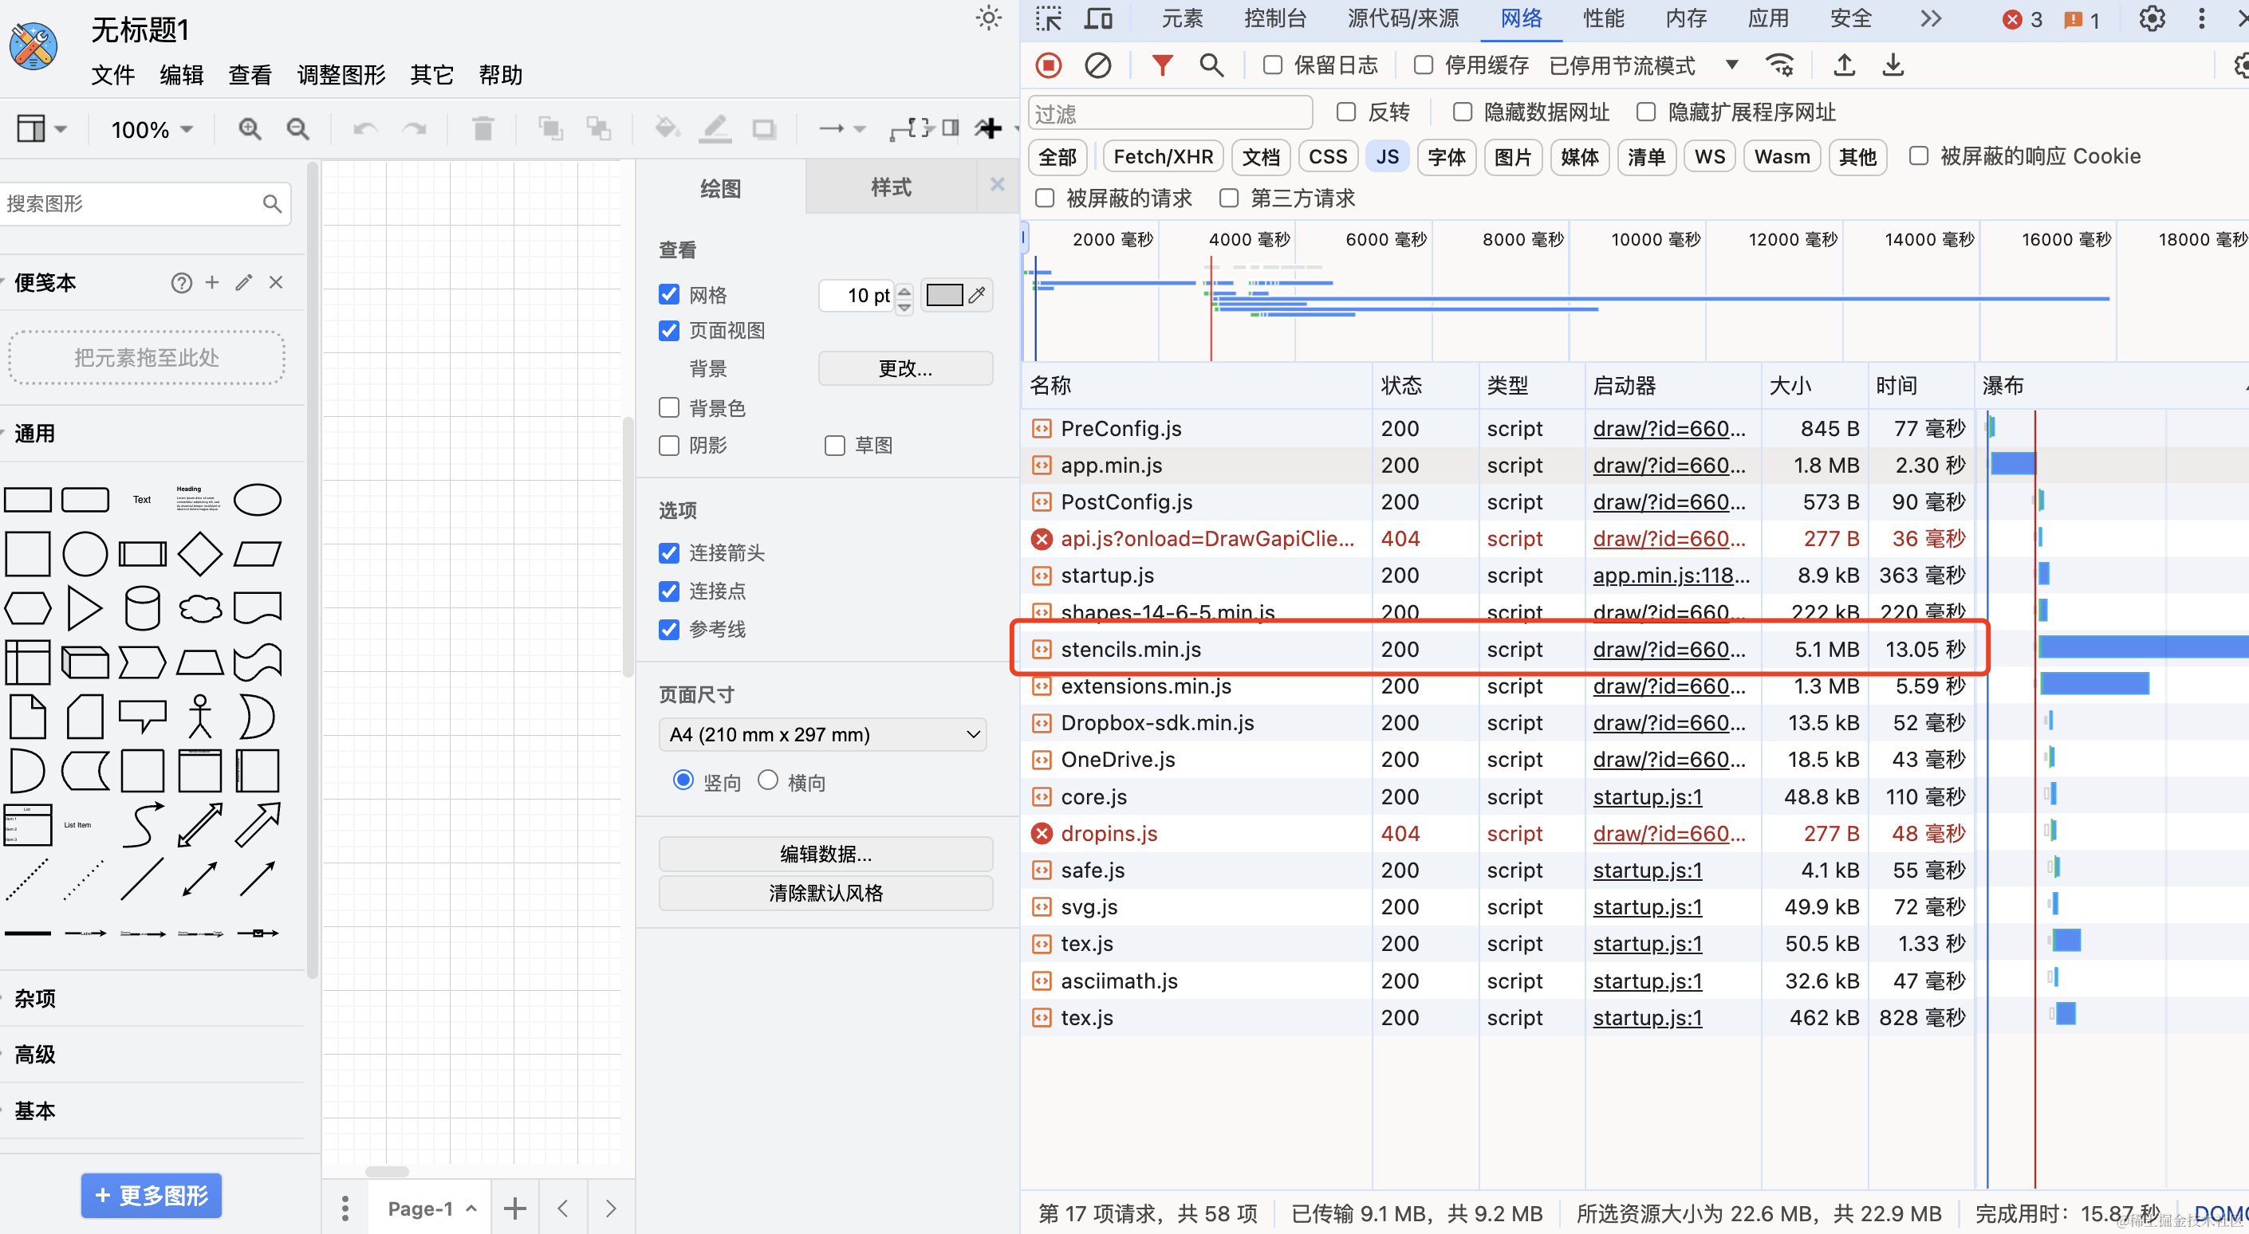Screen dimensions: 2249x1234
Task: Click the element inspector picker icon
Action: (1049, 18)
